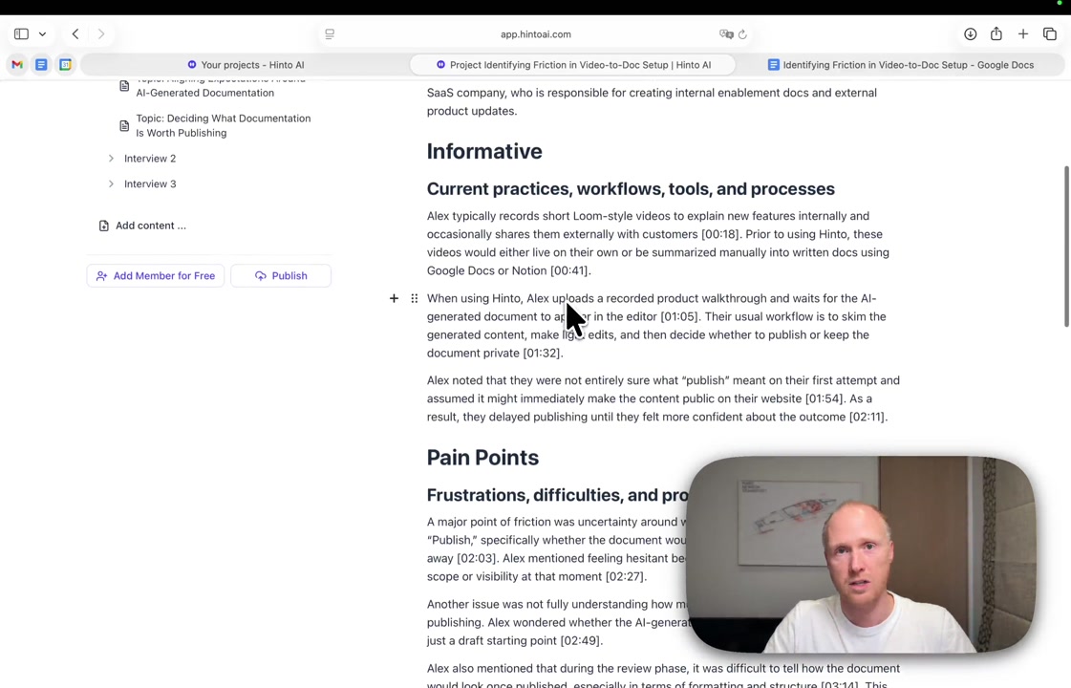Expand the Interview 2 tree item

tap(111, 159)
